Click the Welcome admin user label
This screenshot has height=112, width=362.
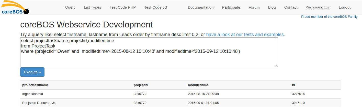[318, 7]
